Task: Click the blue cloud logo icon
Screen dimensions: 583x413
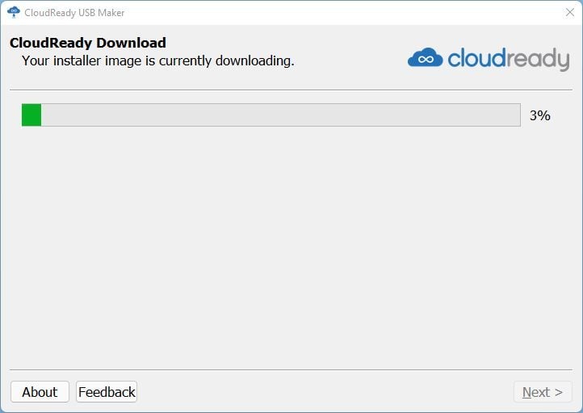Action: tap(426, 57)
